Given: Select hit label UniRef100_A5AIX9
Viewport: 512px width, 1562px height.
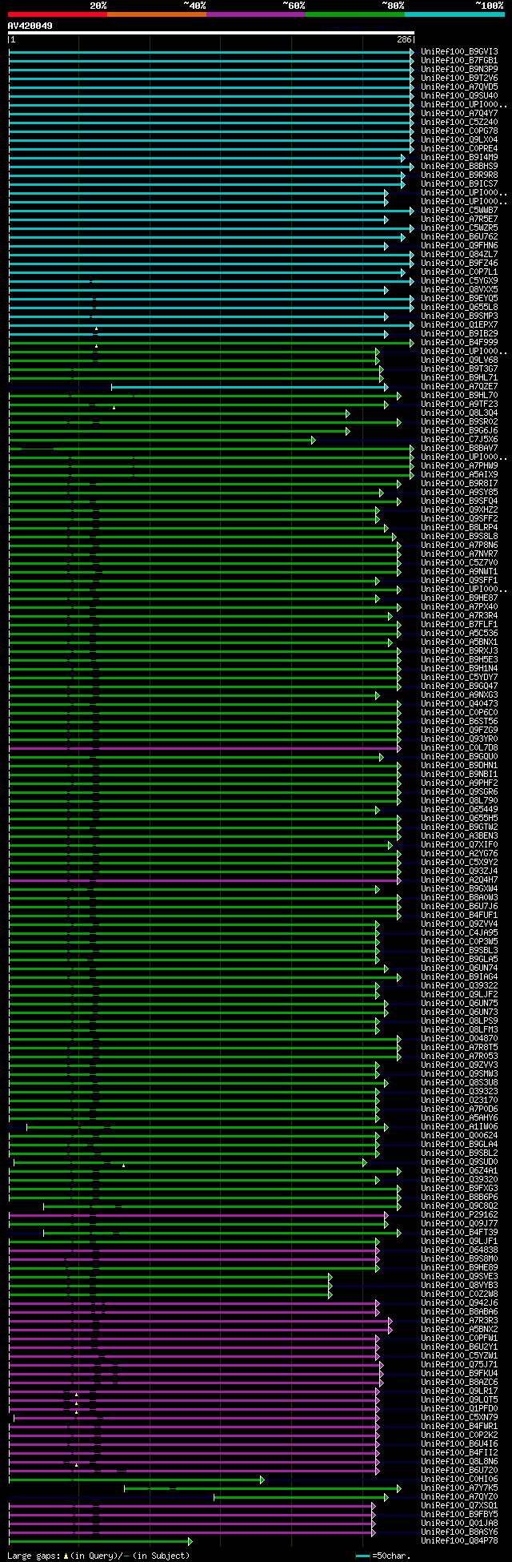Looking at the screenshot, I should [459, 475].
